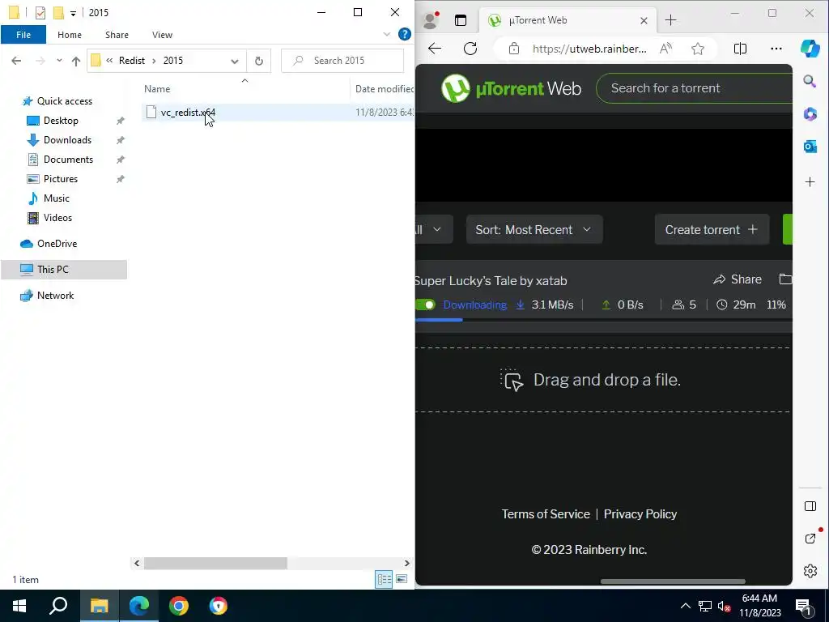Screen dimensions: 829x622
Task: Reload the µTorrent Web page
Action: click(x=470, y=49)
